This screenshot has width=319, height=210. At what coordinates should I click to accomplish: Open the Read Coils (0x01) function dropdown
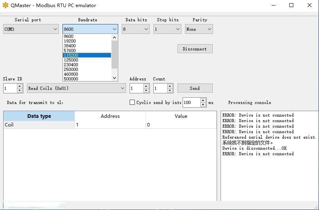76,88
